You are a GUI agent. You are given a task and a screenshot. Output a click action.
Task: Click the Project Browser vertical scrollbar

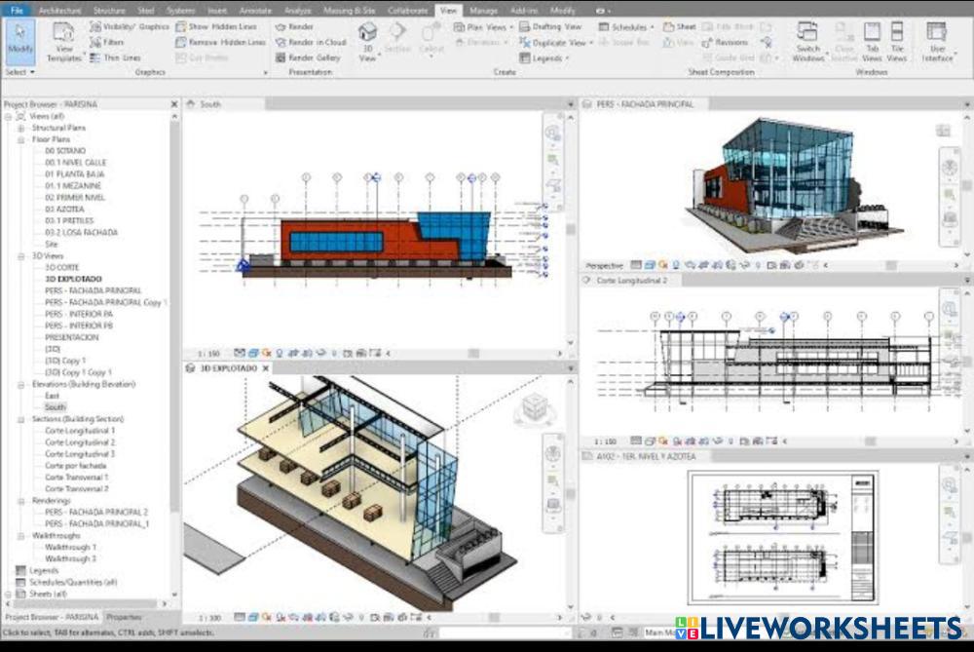click(175, 341)
